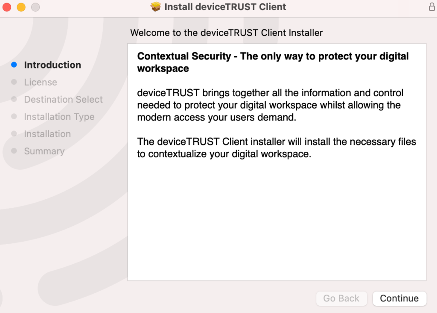Click the welcome heading above the content pane
This screenshot has height=313, width=437.
click(x=226, y=32)
